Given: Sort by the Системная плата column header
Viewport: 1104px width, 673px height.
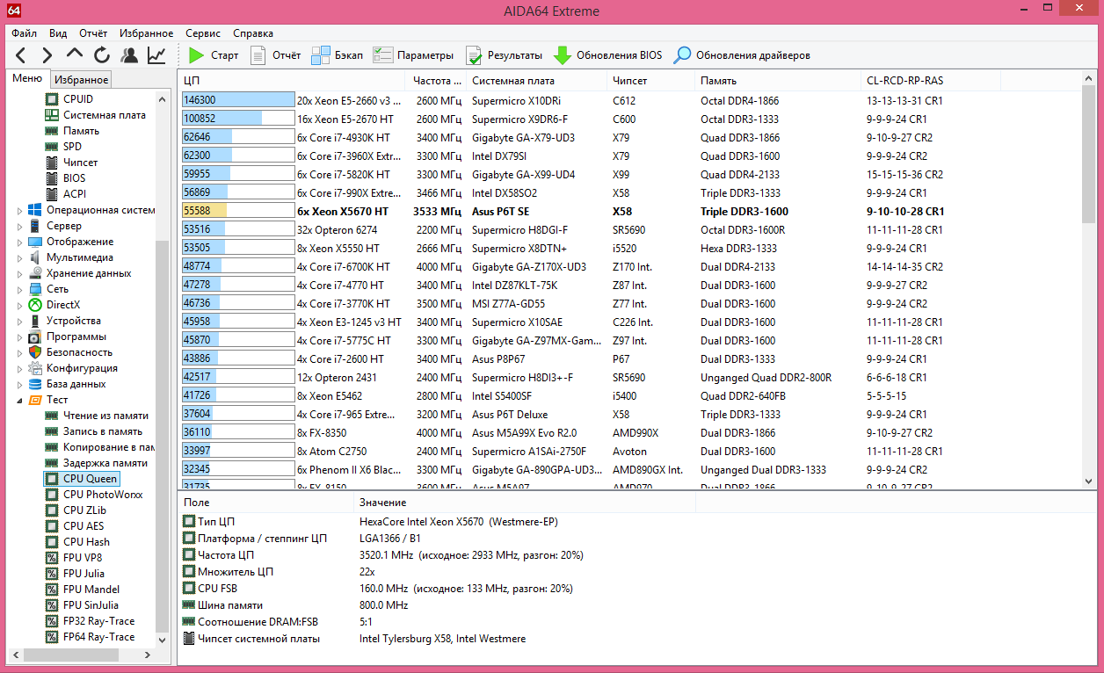Looking at the screenshot, I should (536, 80).
